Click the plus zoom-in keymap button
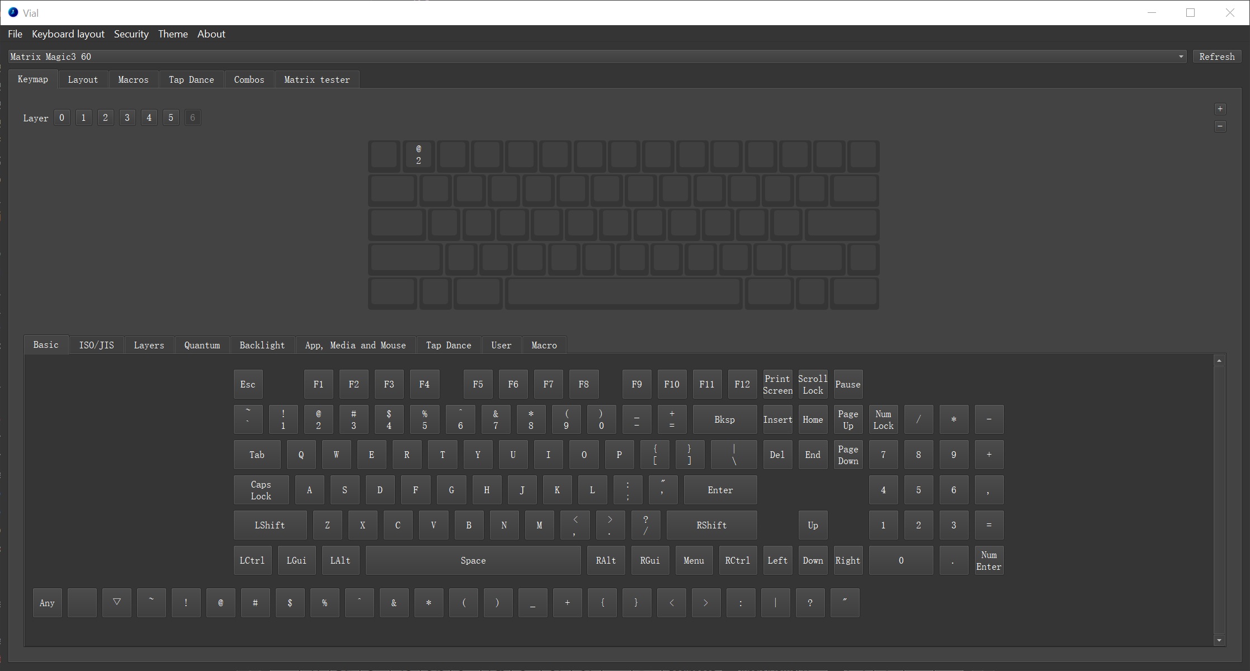The width and height of the screenshot is (1250, 671). click(1220, 109)
